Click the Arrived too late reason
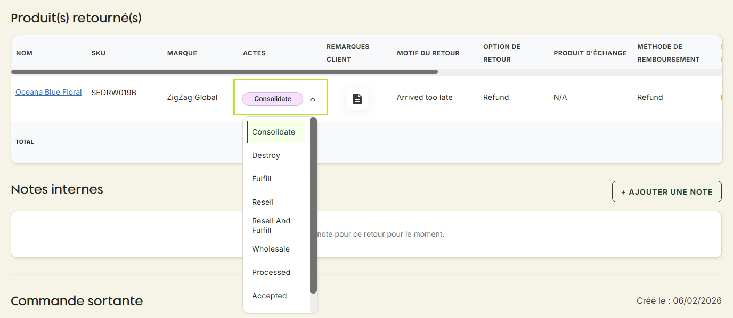733x318 pixels. pos(425,97)
